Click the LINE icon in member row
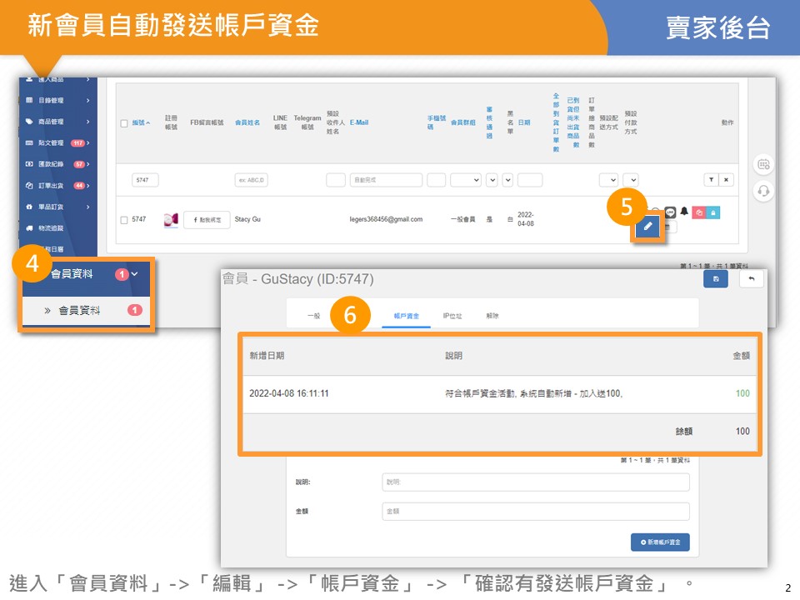 coord(670,212)
